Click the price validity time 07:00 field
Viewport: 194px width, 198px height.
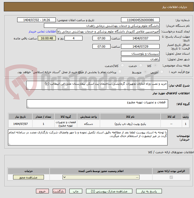click(x=101, y=46)
